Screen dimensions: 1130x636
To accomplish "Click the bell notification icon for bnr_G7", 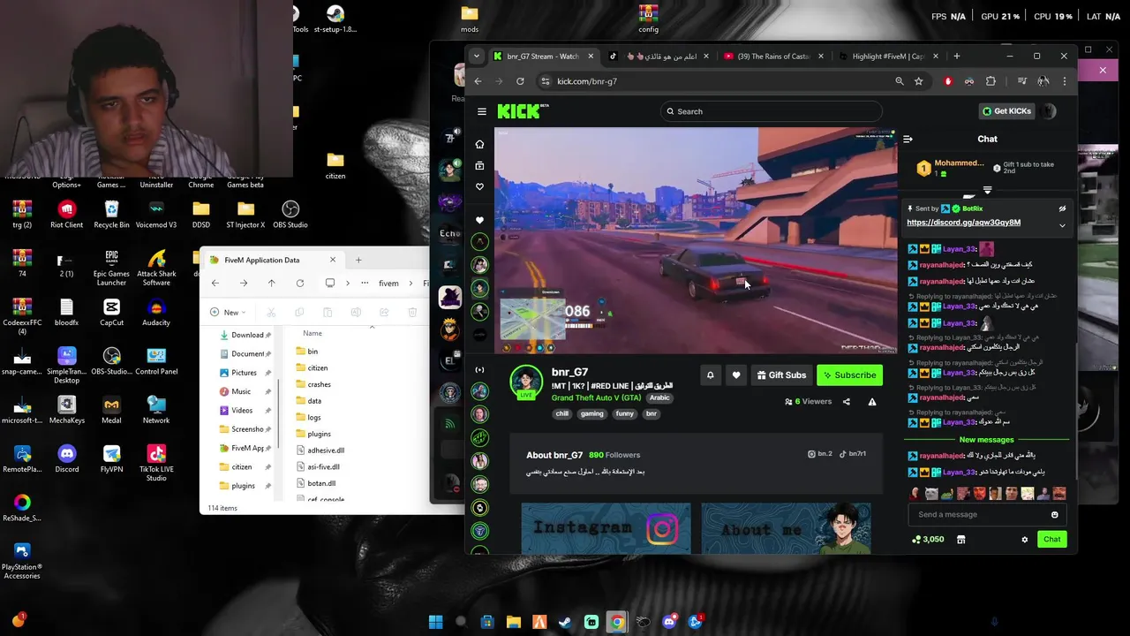I will pyautogui.click(x=710, y=375).
